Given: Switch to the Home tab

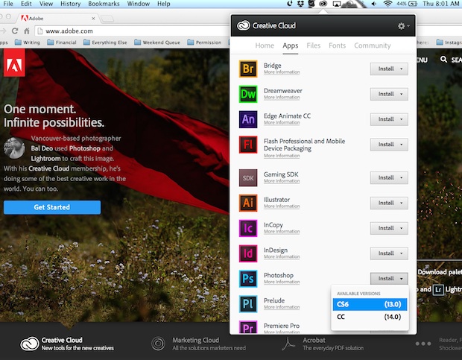Looking at the screenshot, I should click(x=265, y=45).
